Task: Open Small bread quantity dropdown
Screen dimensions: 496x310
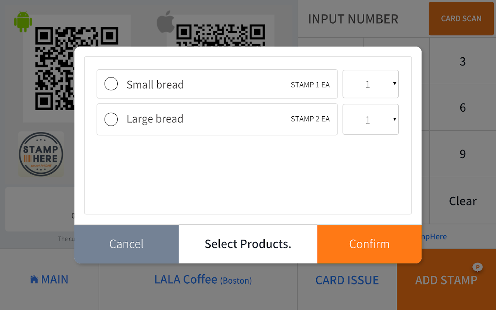Action: (370, 84)
